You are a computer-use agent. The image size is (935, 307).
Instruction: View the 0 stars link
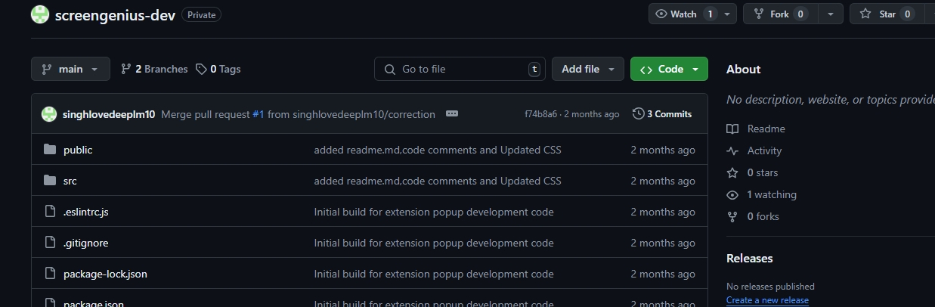point(763,172)
